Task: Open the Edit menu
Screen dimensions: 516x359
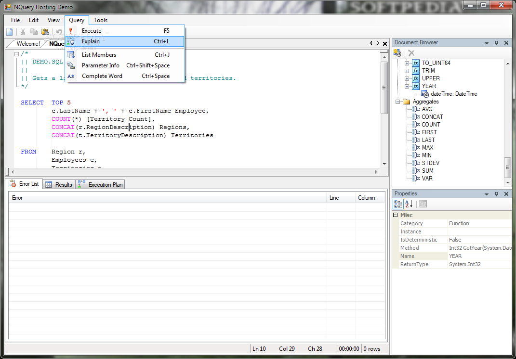Action: (x=34, y=20)
